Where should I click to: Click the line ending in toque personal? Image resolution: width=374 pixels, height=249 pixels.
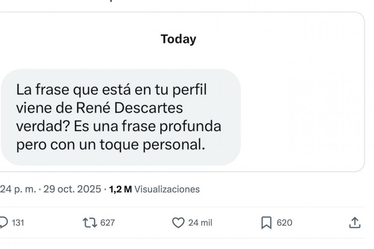[111, 145]
